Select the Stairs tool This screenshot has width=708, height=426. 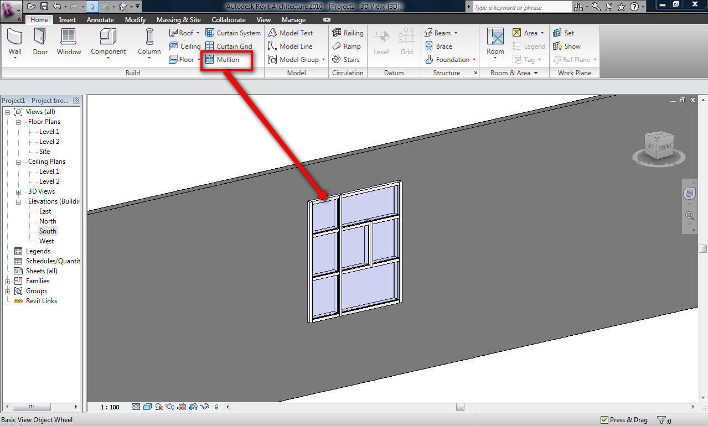346,60
